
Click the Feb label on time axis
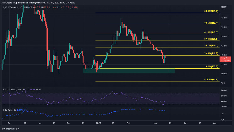pos(128,123)
